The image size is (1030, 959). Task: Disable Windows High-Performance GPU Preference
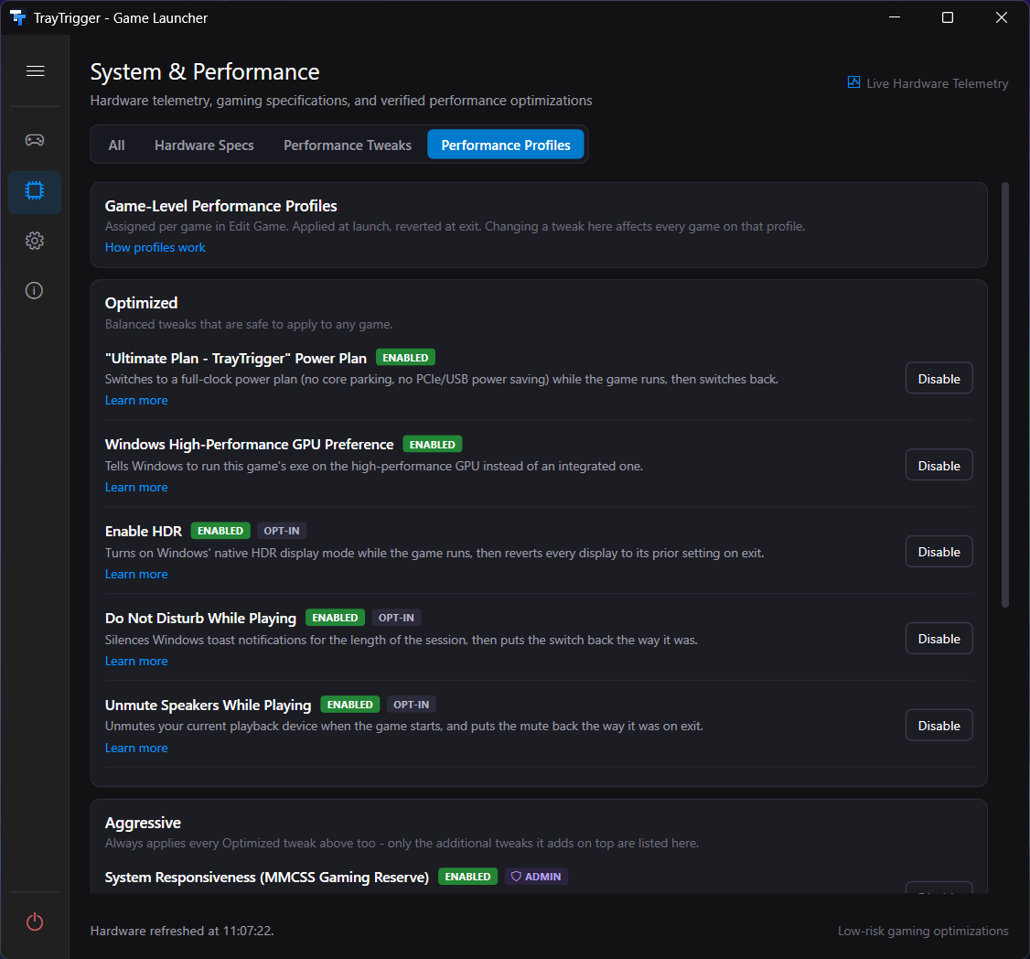click(x=939, y=466)
